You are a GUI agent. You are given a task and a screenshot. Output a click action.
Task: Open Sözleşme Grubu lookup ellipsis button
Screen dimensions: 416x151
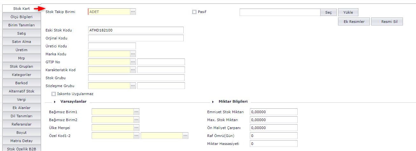(133, 86)
